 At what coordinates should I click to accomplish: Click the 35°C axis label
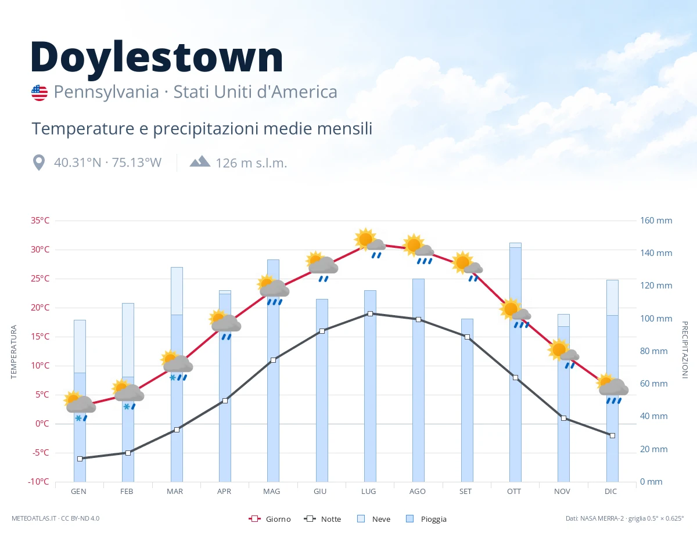[40, 221]
